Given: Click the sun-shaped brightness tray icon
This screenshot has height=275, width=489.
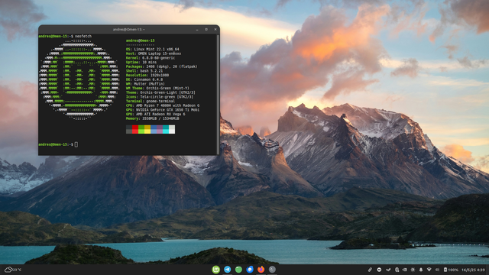Looking at the screenshot, I should (x=413, y=270).
